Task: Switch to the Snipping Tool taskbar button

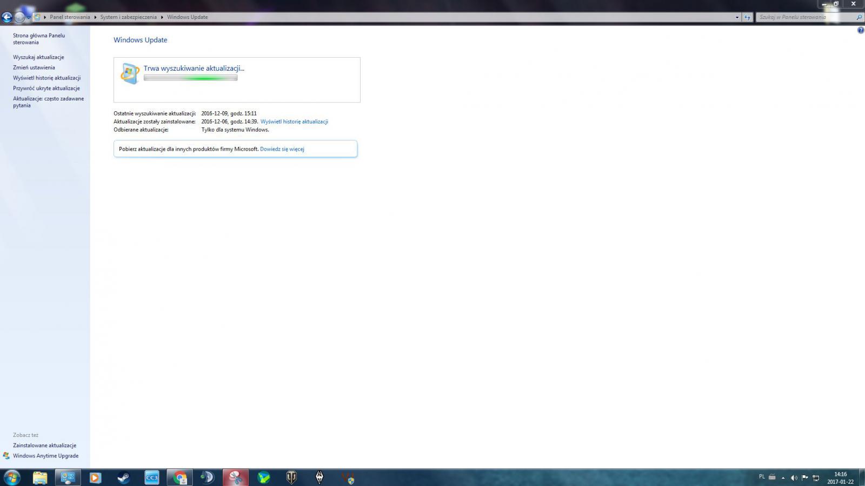Action: click(x=236, y=477)
